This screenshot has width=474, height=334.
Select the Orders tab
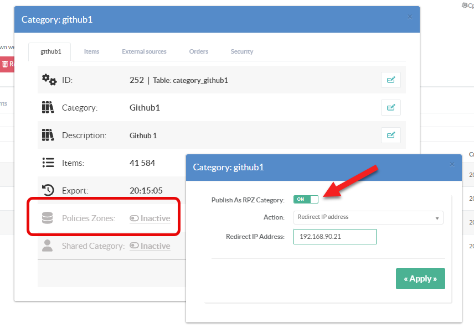198,51
